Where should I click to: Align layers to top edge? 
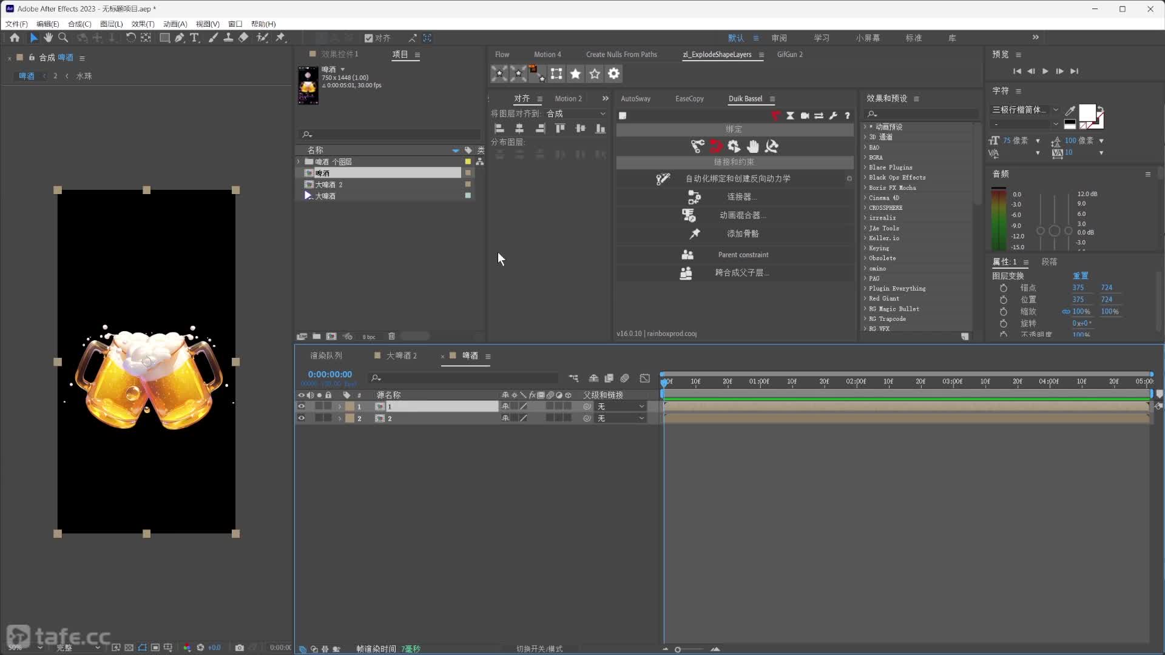click(x=560, y=129)
